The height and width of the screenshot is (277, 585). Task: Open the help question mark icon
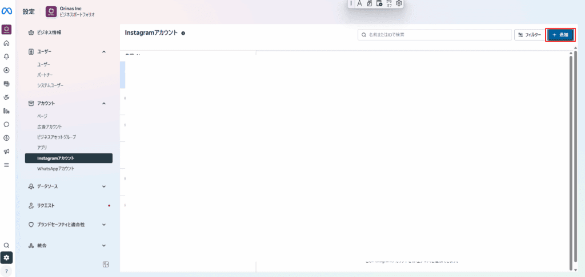pos(6,271)
